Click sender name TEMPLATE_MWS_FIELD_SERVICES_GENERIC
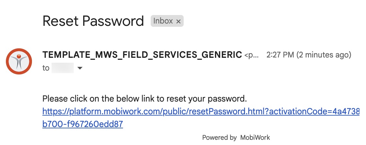This screenshot has height=145, width=366. 142,55
